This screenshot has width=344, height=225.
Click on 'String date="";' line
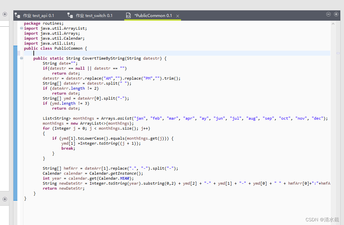(60, 63)
